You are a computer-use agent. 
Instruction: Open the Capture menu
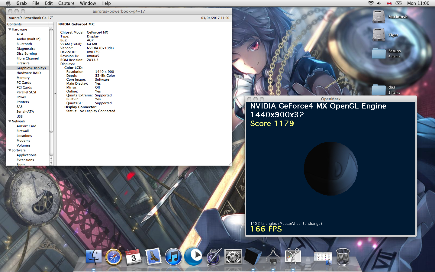coord(66,3)
